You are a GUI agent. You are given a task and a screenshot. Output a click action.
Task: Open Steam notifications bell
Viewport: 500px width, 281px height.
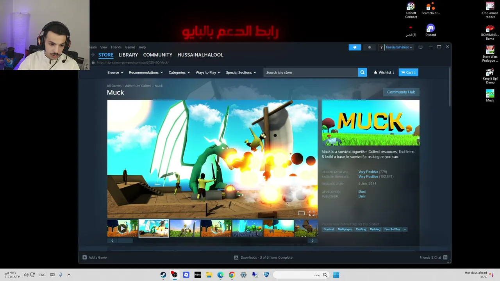click(x=370, y=47)
